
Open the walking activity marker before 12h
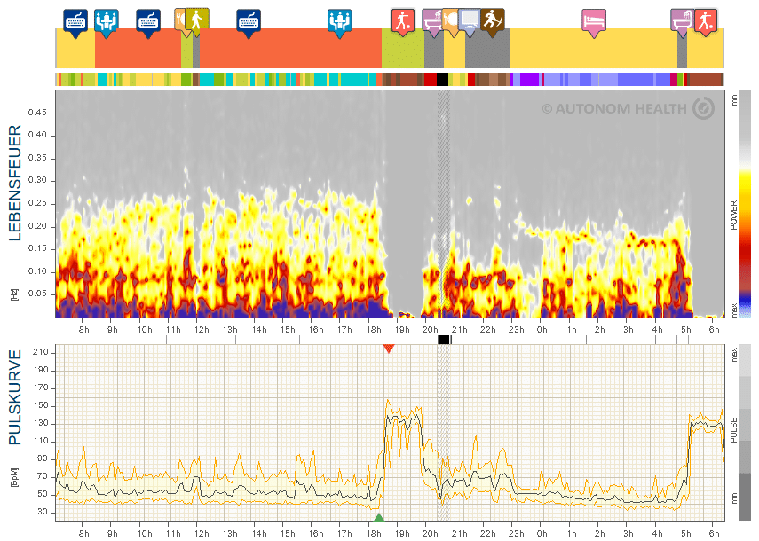[196, 20]
